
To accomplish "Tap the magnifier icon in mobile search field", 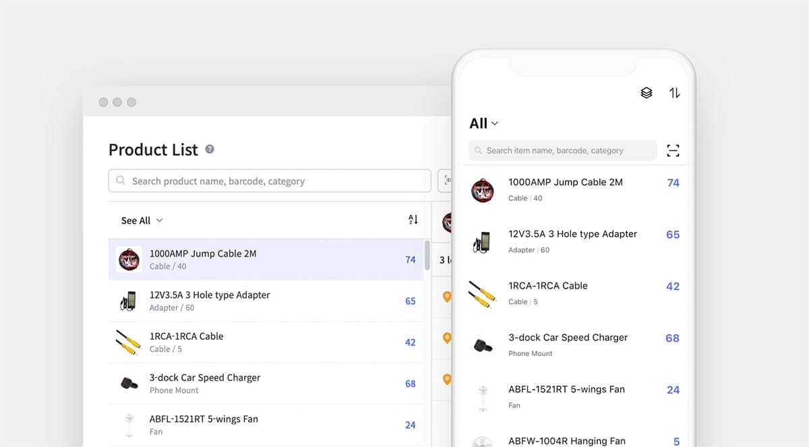I will pyautogui.click(x=478, y=150).
